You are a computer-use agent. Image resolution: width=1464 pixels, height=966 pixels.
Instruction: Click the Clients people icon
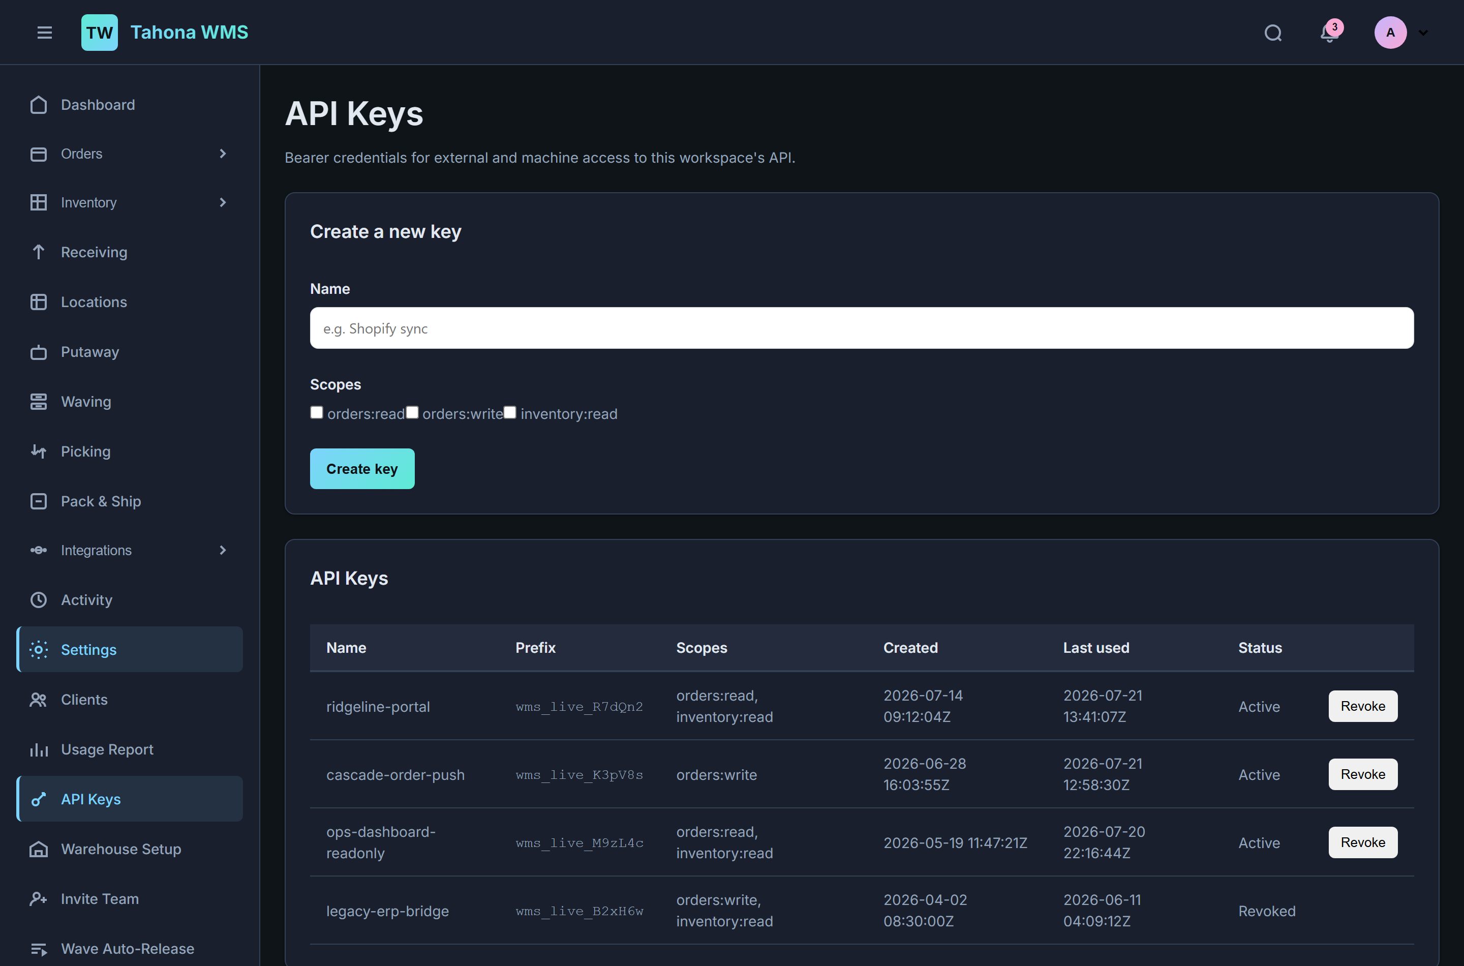point(38,700)
